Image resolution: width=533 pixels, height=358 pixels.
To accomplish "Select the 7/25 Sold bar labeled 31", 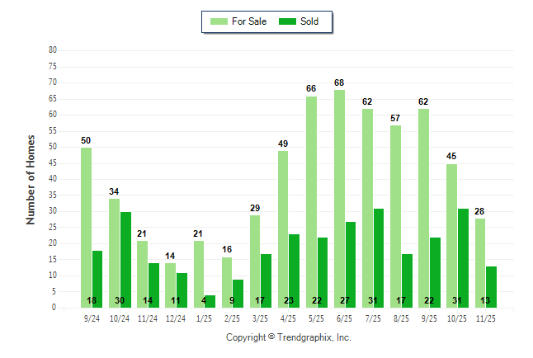I will click(379, 257).
